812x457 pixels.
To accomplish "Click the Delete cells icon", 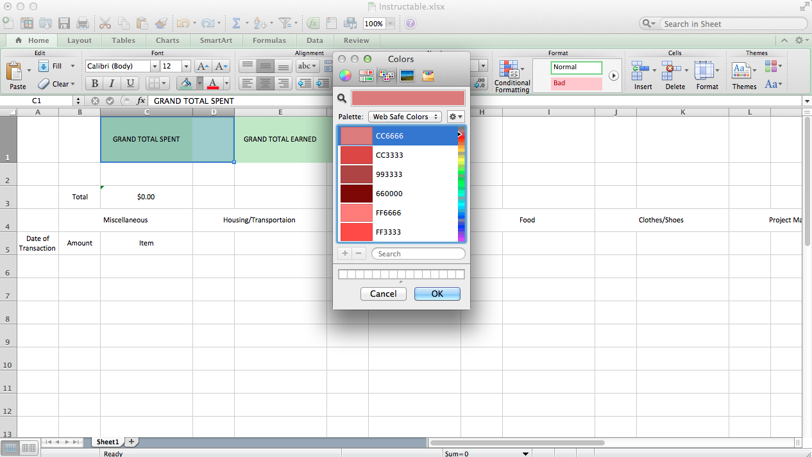I will point(672,70).
